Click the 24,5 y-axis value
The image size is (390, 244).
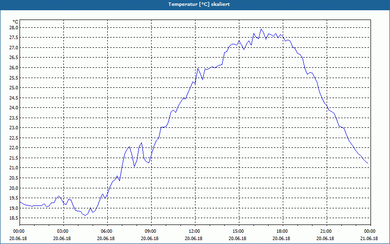[14, 98]
